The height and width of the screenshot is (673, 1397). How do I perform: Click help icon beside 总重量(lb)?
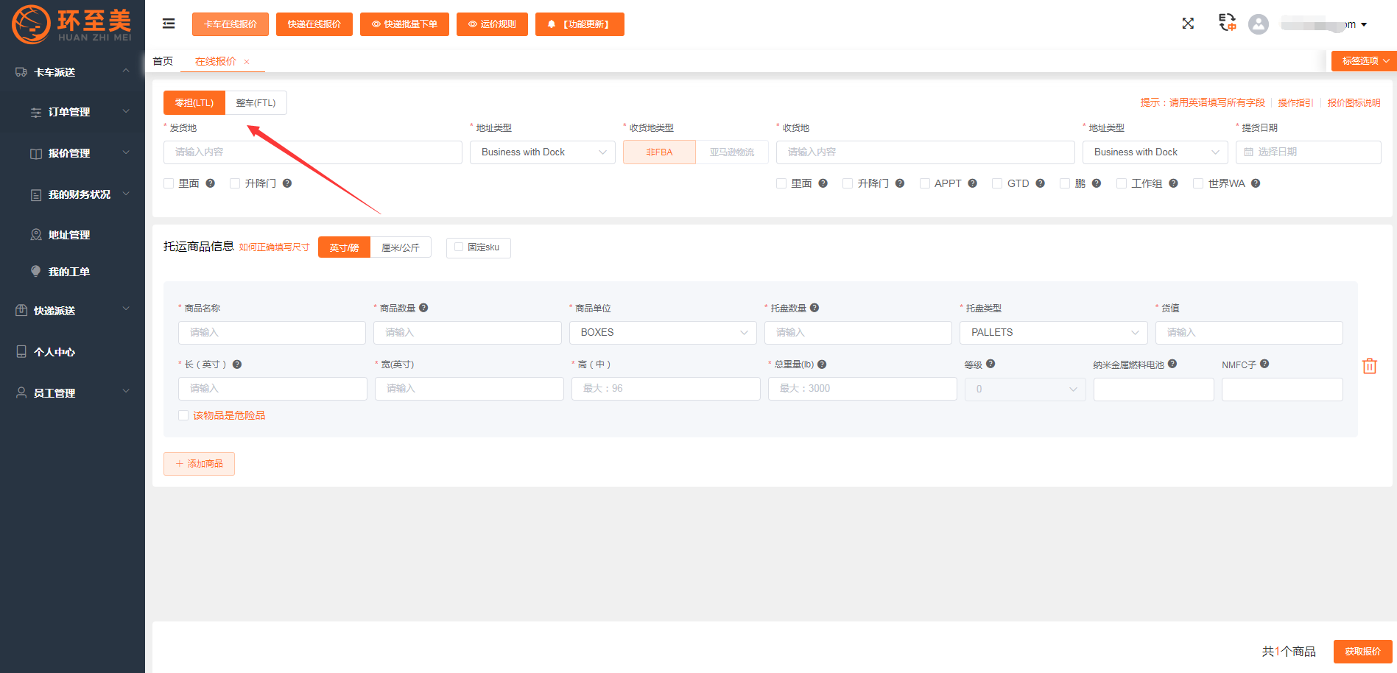click(x=822, y=364)
